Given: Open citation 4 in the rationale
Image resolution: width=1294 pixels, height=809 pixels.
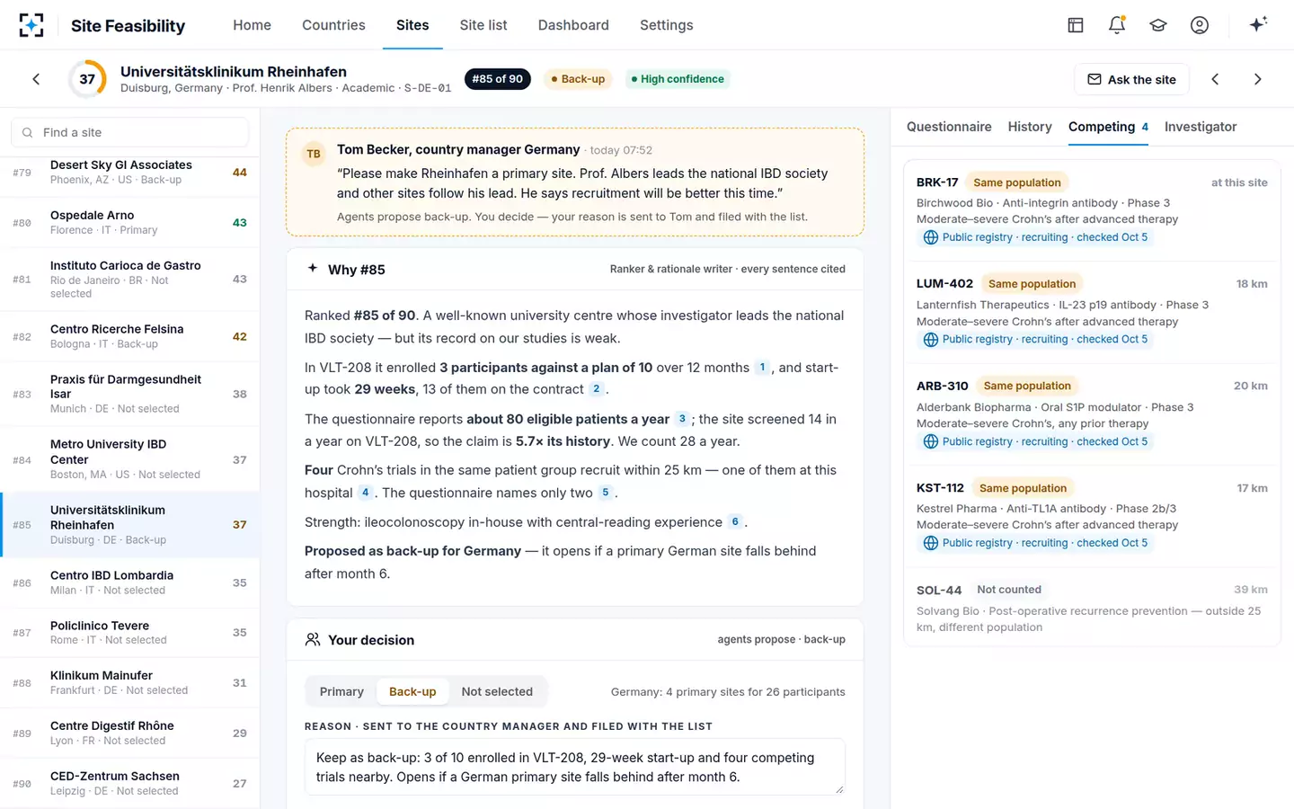Looking at the screenshot, I should 366,493.
